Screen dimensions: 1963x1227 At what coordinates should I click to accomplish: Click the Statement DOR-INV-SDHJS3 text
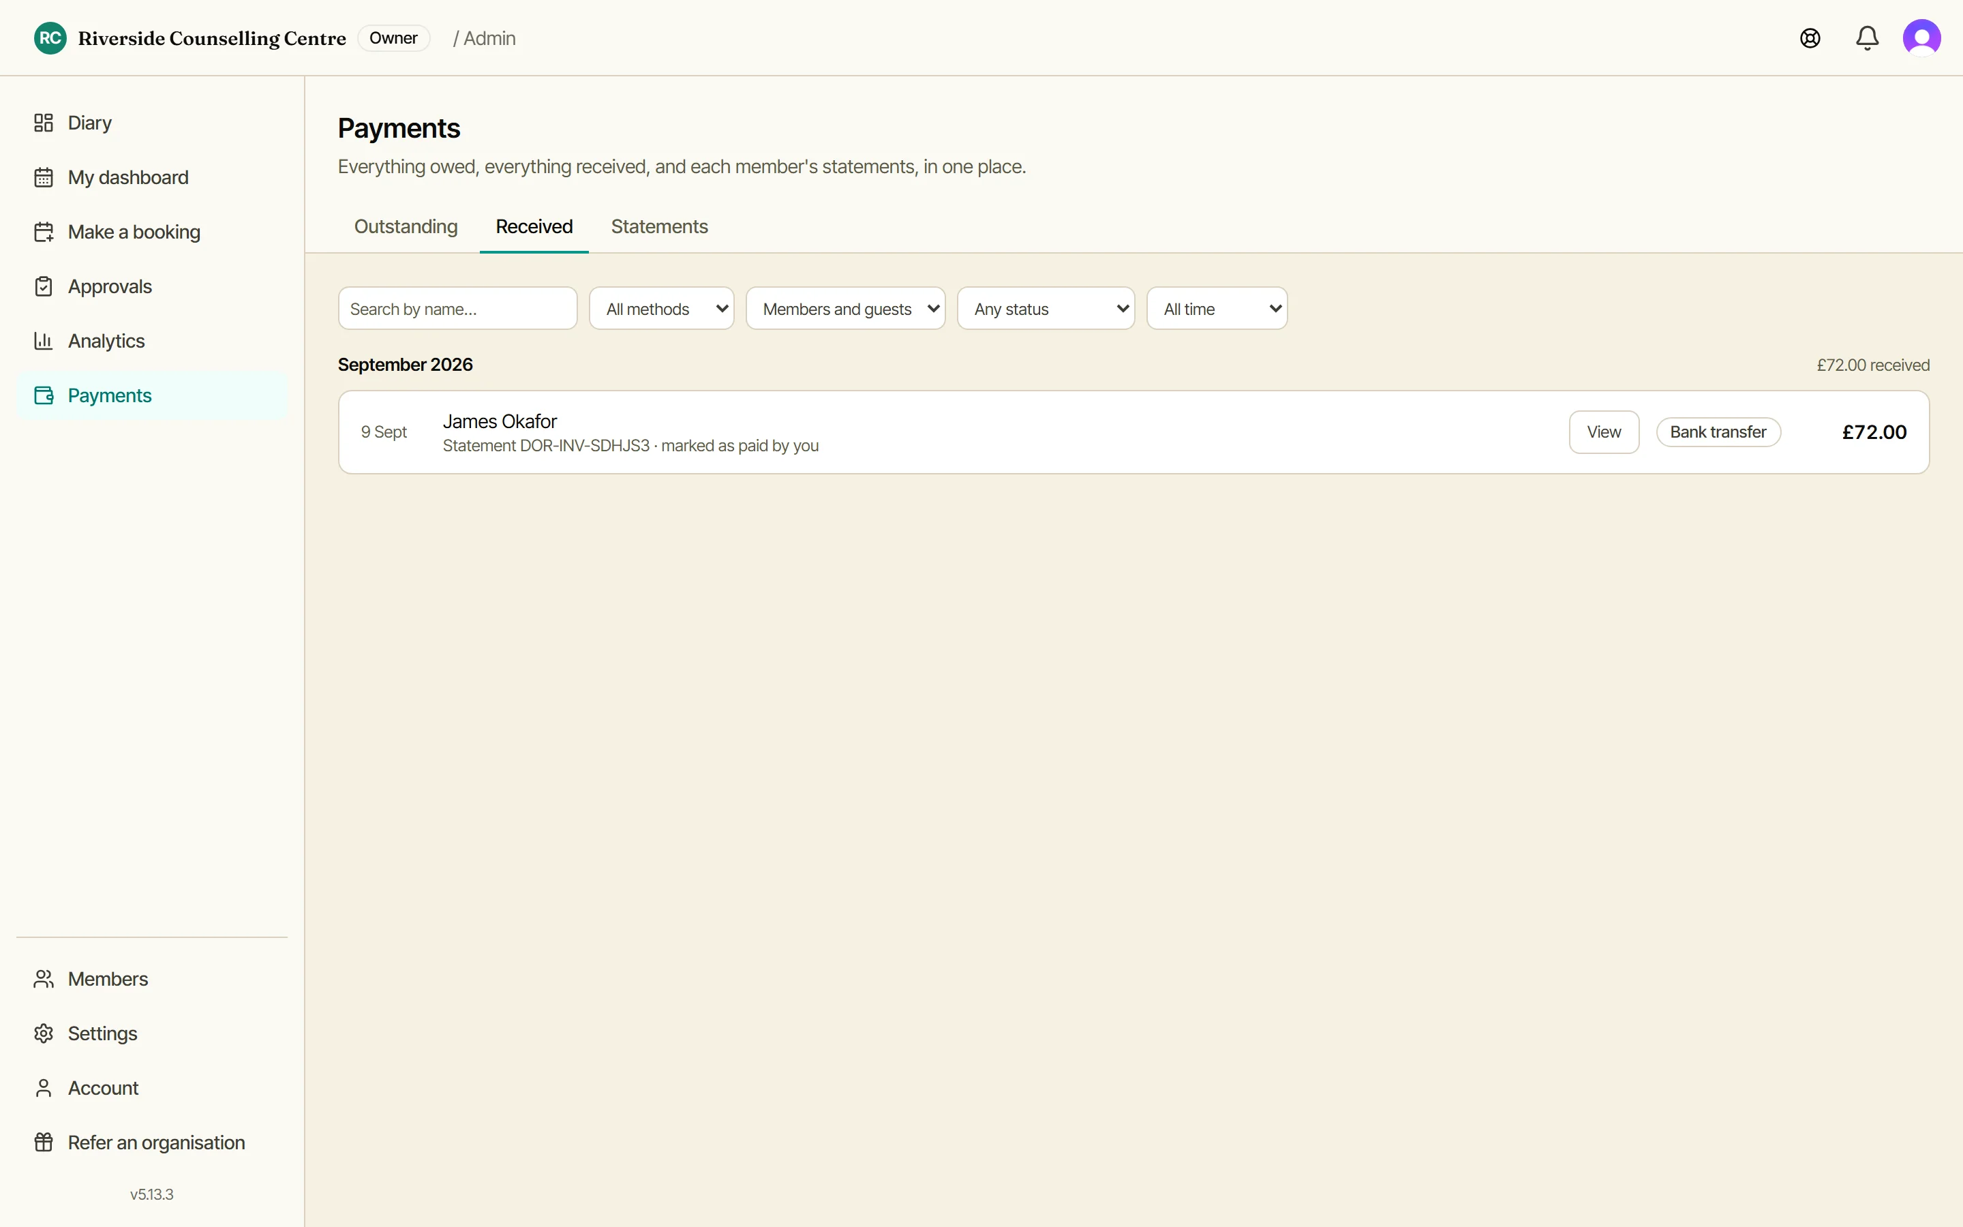[x=546, y=446]
